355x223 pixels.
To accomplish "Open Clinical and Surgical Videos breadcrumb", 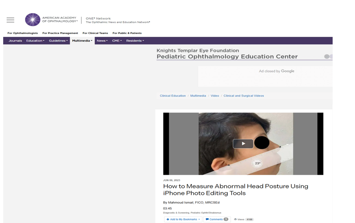I will tap(243, 96).
